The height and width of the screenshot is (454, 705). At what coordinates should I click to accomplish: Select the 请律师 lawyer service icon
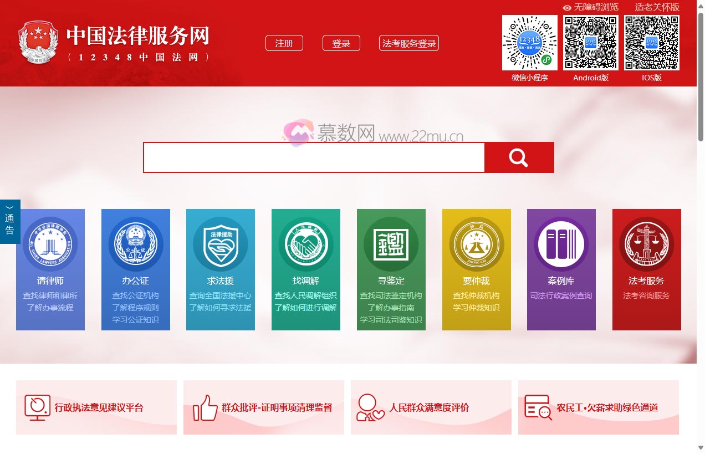[50, 243]
